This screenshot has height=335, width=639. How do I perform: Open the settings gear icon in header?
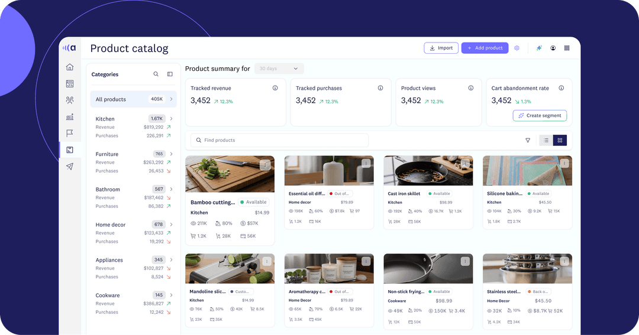point(517,48)
